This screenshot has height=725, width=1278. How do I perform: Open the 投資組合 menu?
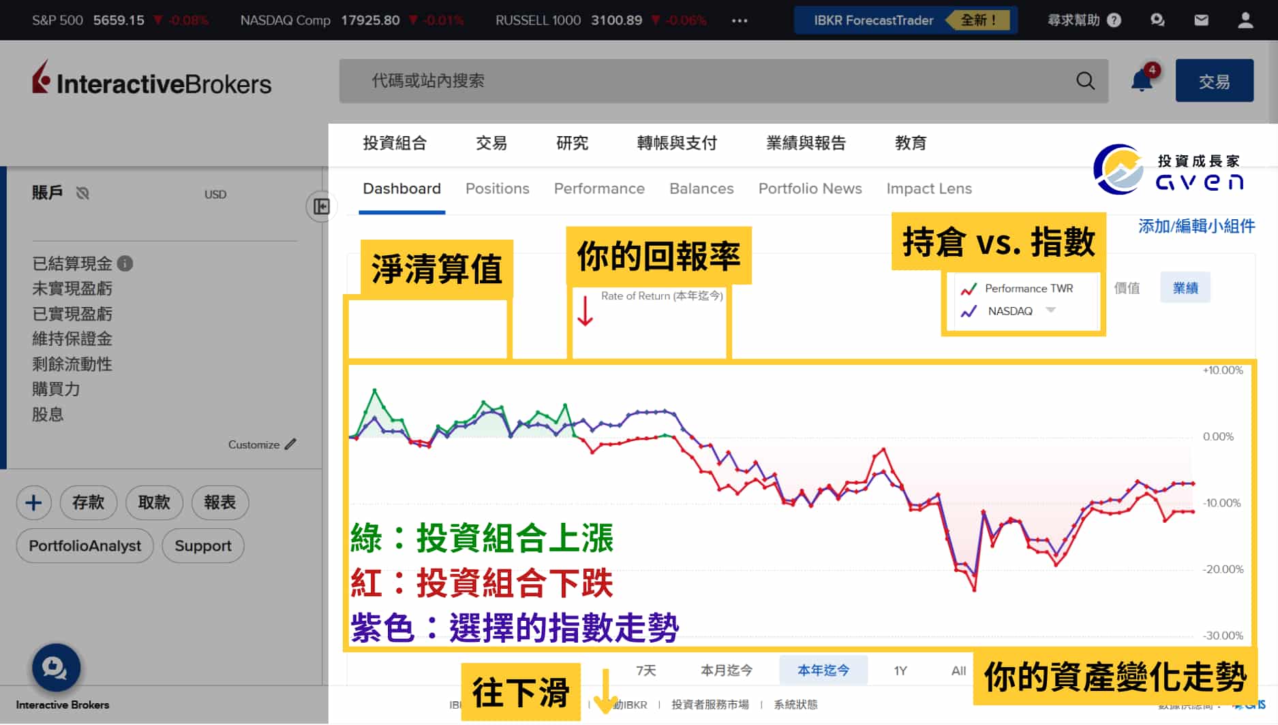(x=395, y=143)
